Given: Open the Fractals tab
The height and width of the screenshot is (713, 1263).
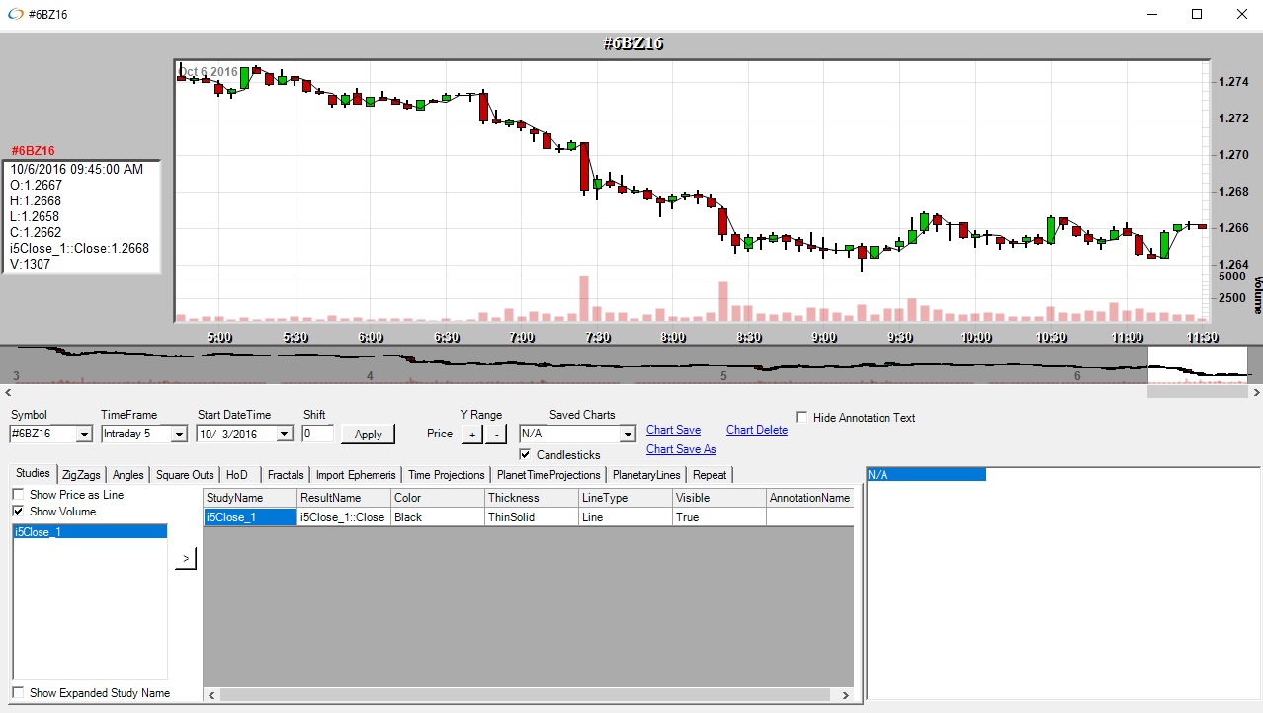Looking at the screenshot, I should (286, 475).
